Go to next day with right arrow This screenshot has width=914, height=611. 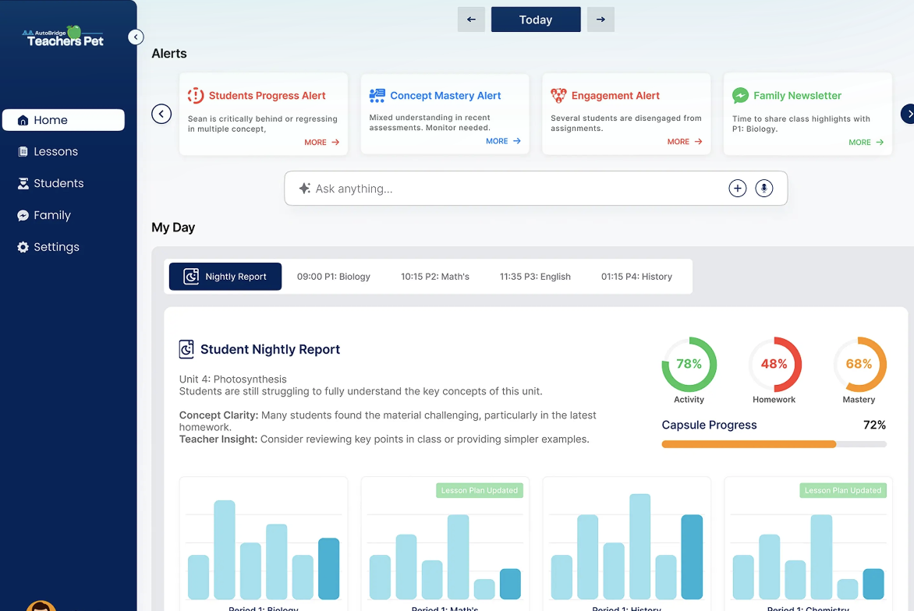(x=600, y=19)
